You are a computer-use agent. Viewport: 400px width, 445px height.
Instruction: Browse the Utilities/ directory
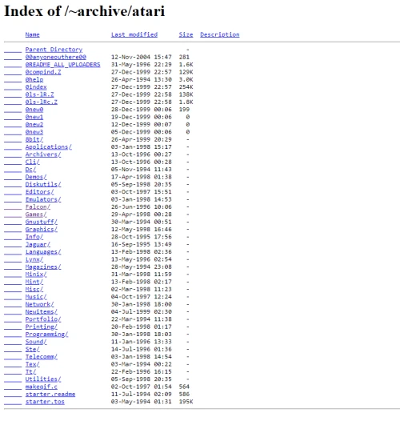coord(43,379)
